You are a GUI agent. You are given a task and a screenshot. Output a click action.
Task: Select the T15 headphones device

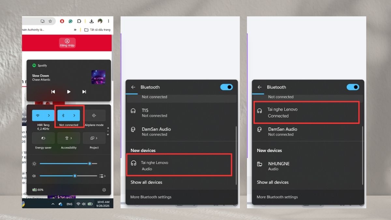[181, 113]
